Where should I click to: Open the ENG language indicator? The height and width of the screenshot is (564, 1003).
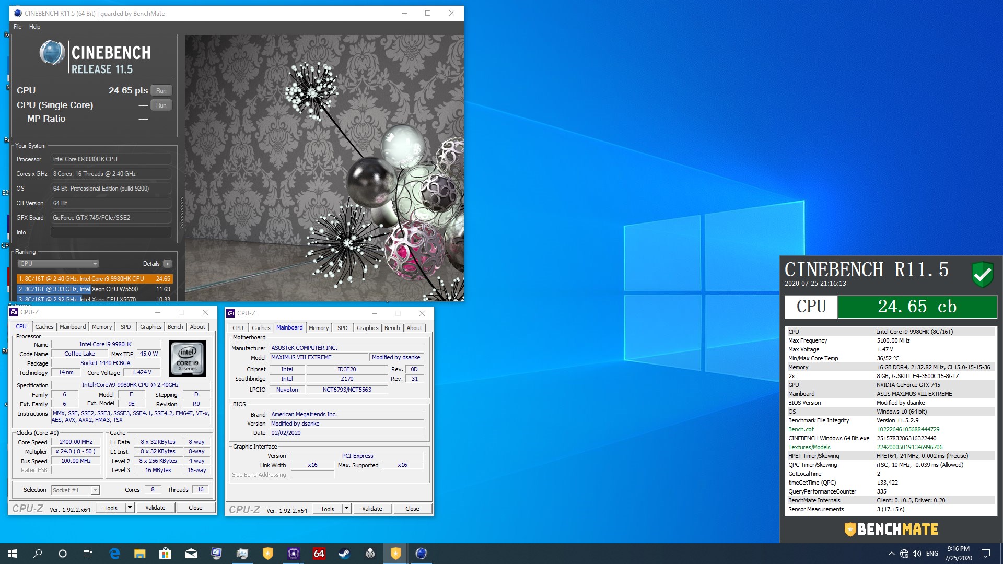pyautogui.click(x=932, y=554)
